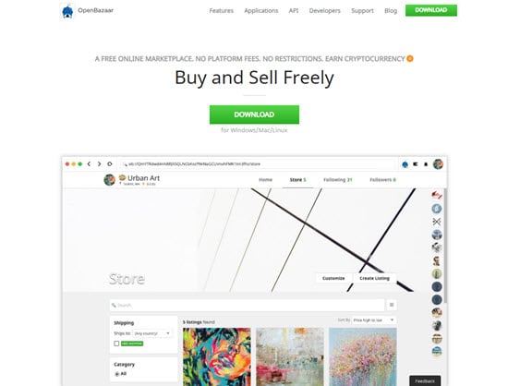Click the back arrow in app toolbar

tap(89, 163)
